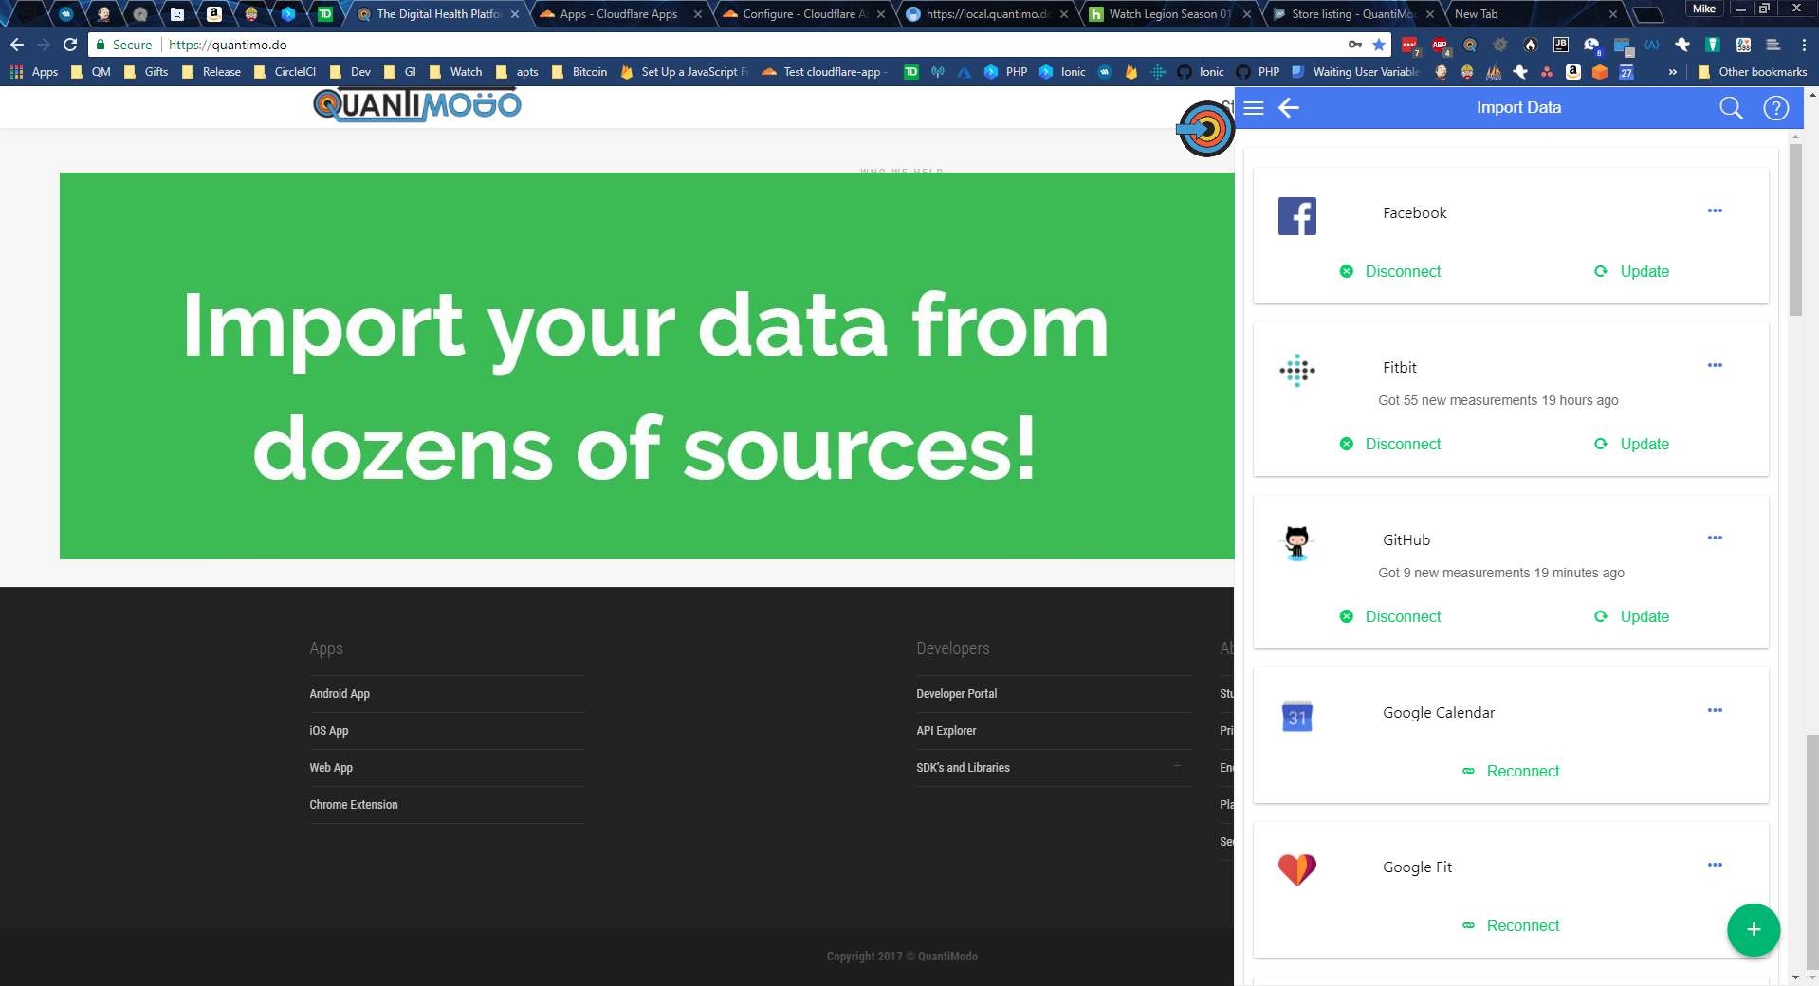Disconnect the GitHub connector
The image size is (1819, 986).
tap(1390, 617)
